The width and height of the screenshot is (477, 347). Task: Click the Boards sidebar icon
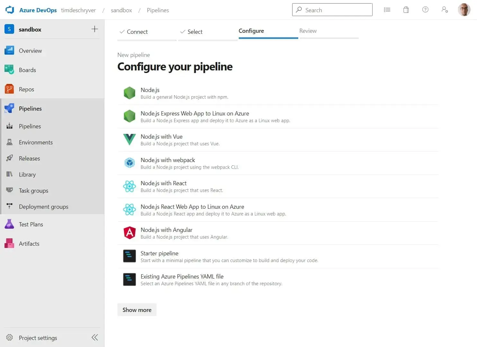pos(9,70)
